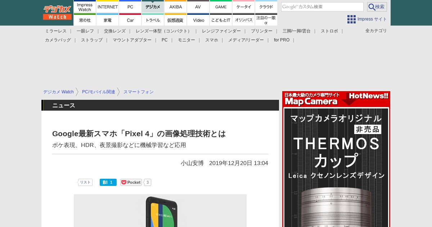The height and width of the screenshot is (227, 432).
Task: Open the Video tab
Action: pyautogui.click(x=198, y=20)
